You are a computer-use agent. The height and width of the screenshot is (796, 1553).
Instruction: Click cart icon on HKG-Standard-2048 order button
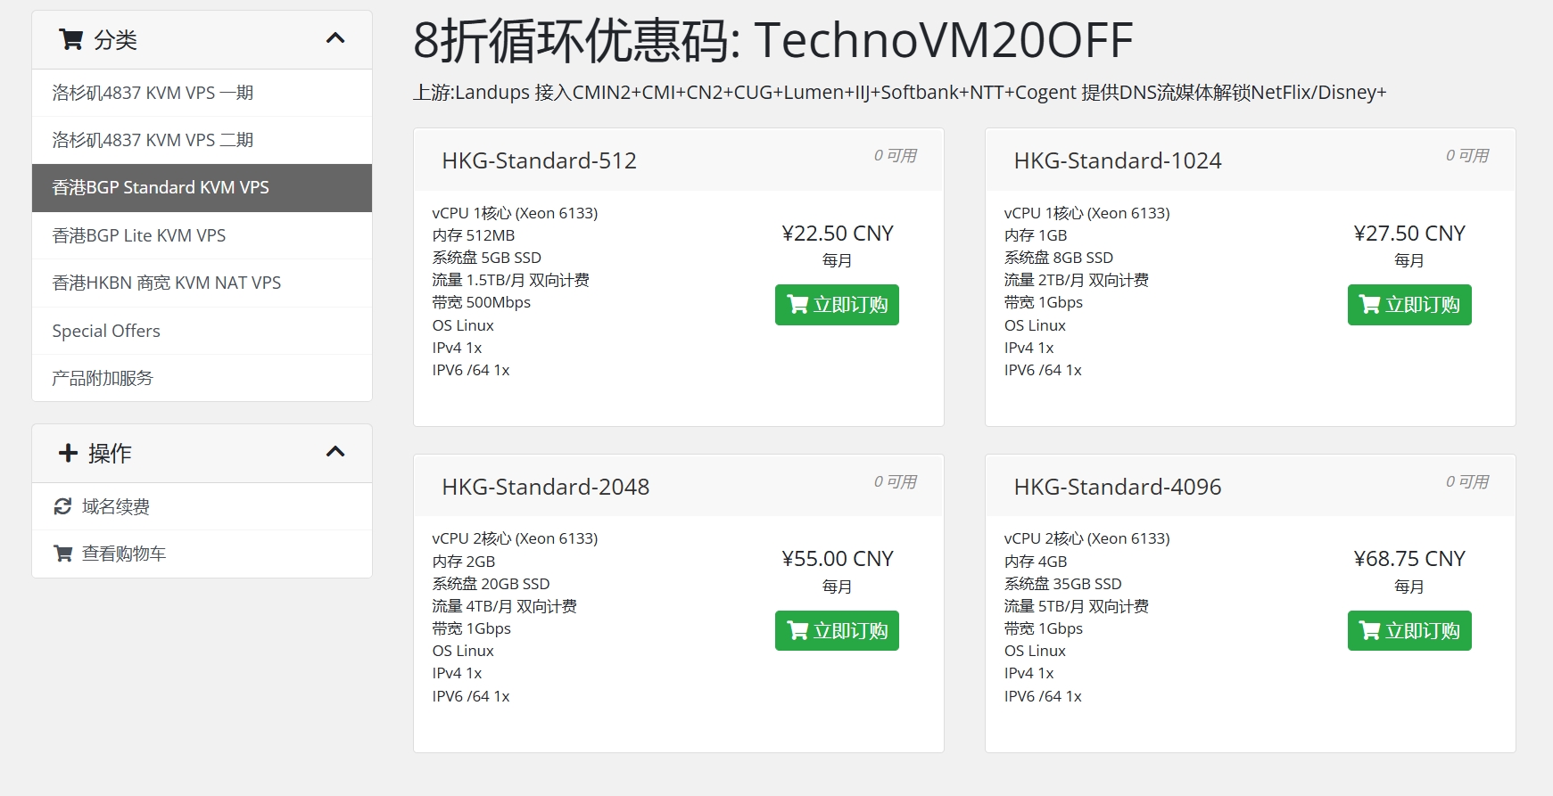pos(797,631)
